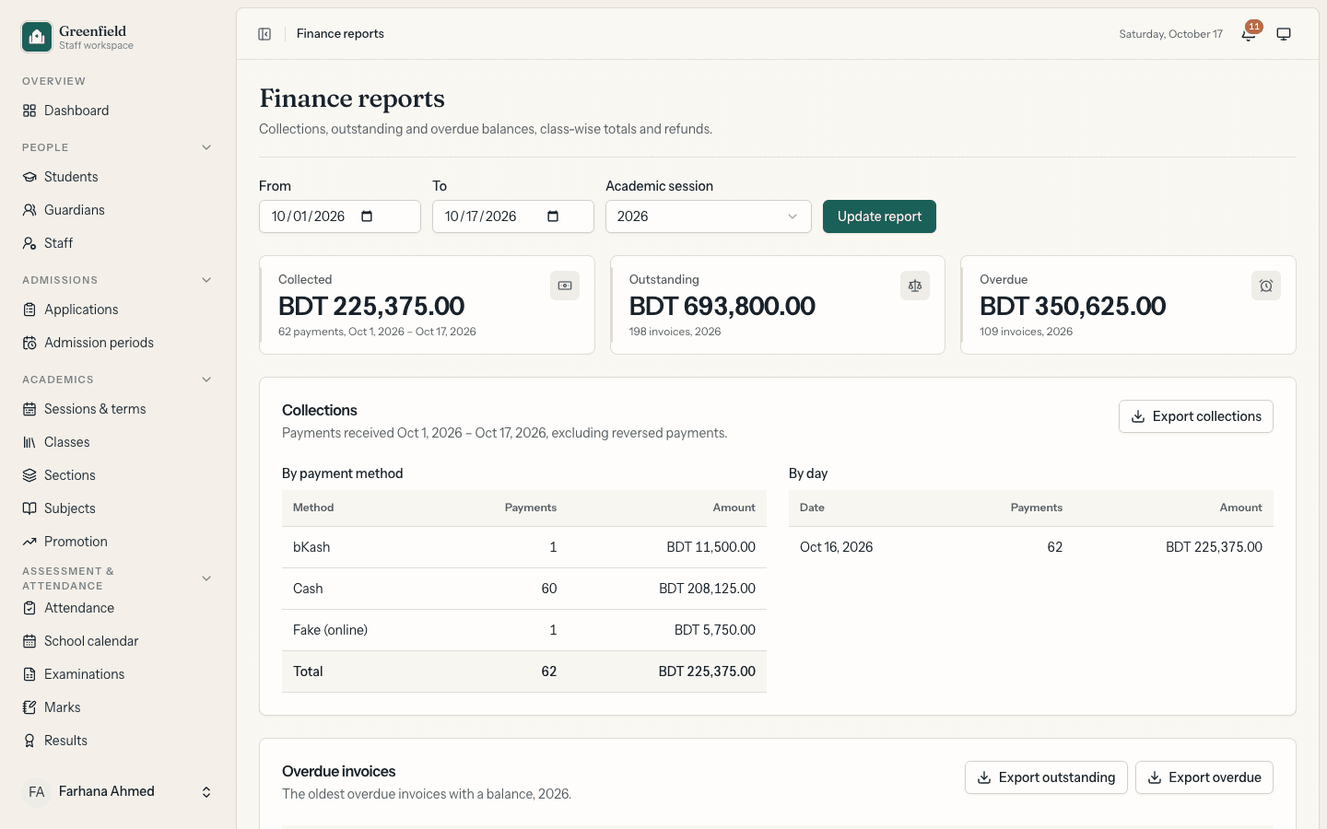
Task: Click the Overdue card alarm icon
Action: point(1266,286)
